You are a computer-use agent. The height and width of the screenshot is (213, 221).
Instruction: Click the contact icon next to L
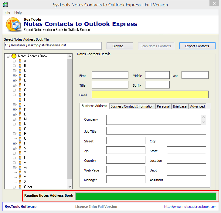coord(20,114)
